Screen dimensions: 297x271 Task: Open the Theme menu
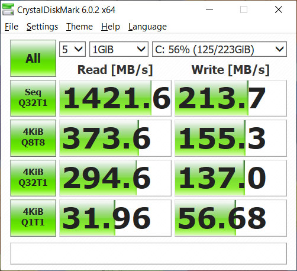79,27
